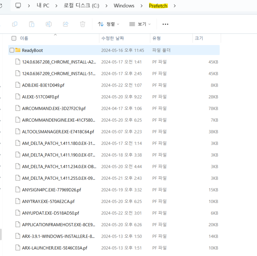Viewport: 257px width, 256px height.
Task: Sort by 수정한 날짜 column header
Action: (113, 38)
